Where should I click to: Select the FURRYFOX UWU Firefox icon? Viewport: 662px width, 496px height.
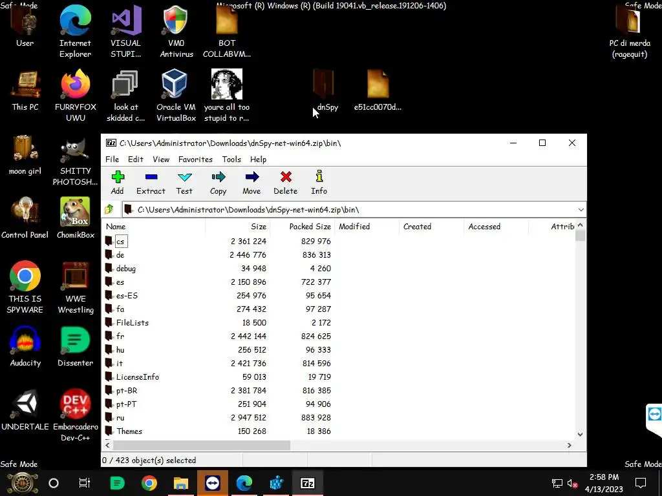click(x=76, y=96)
